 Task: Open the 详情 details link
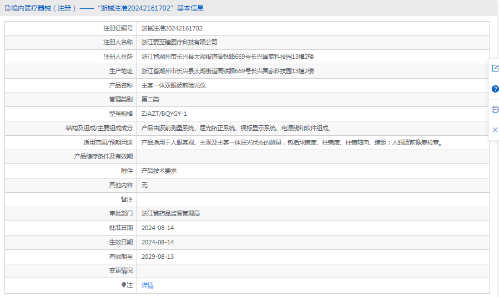(147, 285)
